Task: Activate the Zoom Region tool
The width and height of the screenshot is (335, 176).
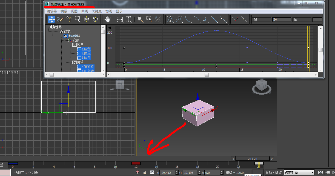Action: point(150,19)
